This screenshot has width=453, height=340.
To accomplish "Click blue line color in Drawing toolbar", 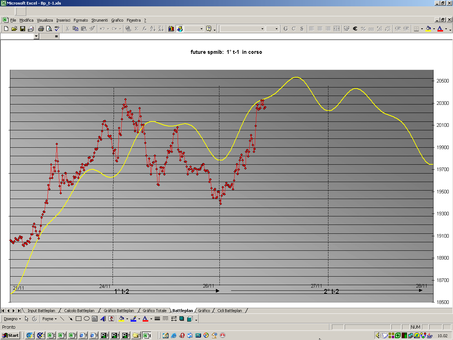I will pos(133,319).
